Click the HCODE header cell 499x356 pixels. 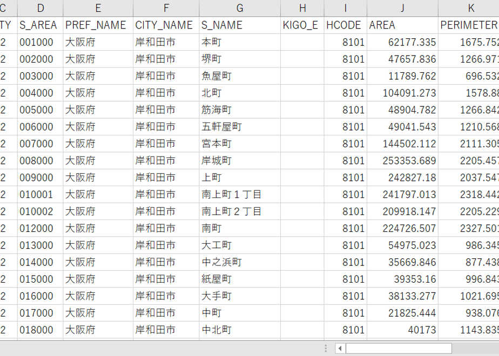pyautogui.click(x=346, y=25)
